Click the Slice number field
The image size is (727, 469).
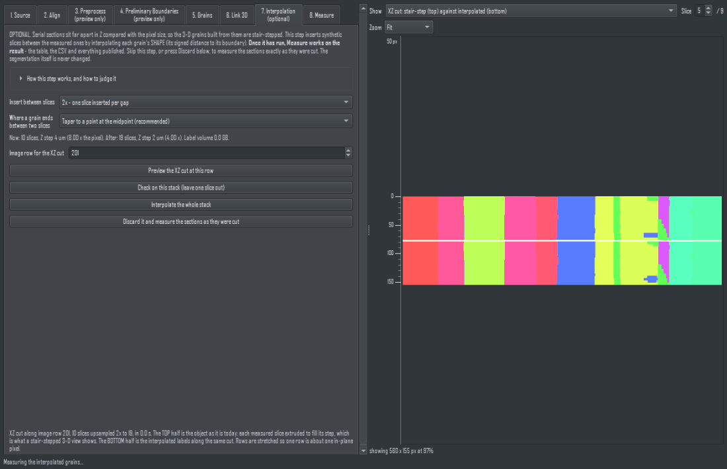pyautogui.click(x=700, y=11)
